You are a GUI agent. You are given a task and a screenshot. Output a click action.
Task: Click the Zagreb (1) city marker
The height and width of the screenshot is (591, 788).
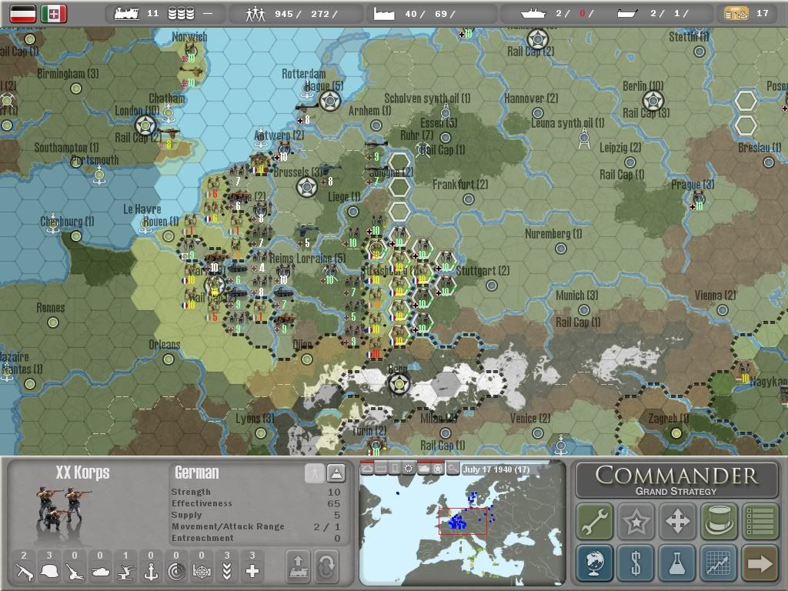point(676,432)
